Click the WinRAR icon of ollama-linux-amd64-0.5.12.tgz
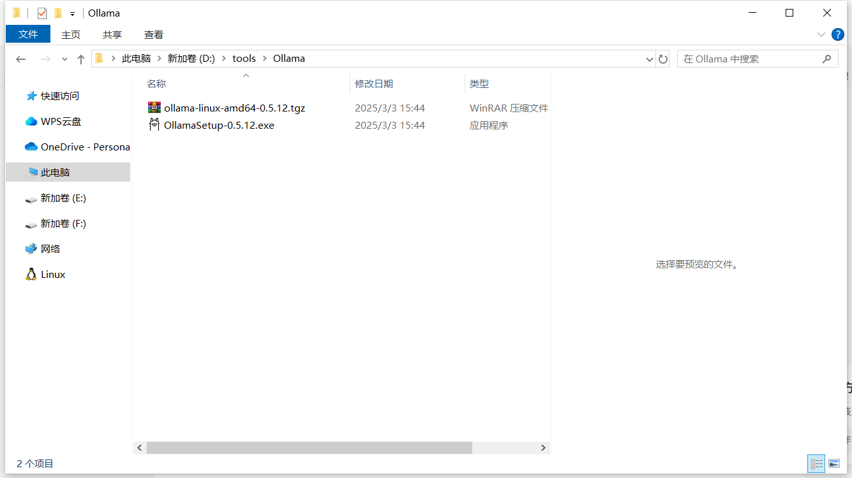Viewport: 852px width, 478px height. (x=154, y=108)
